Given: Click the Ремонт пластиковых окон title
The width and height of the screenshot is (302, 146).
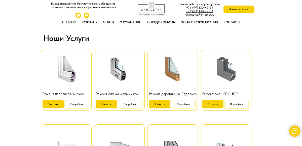Looking at the screenshot, I should 63,94.
